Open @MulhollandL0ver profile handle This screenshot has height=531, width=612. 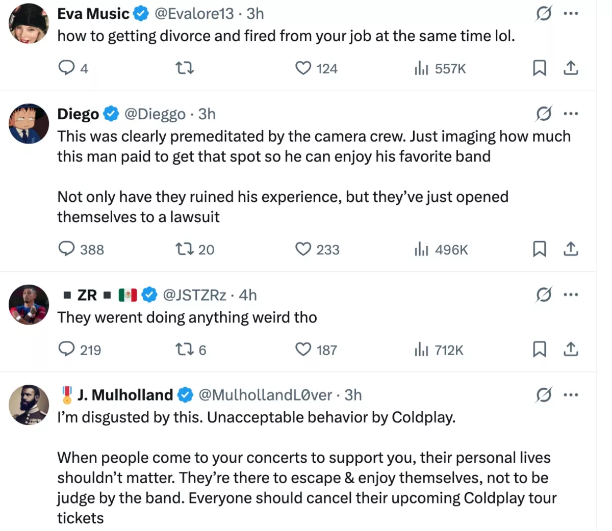(265, 394)
